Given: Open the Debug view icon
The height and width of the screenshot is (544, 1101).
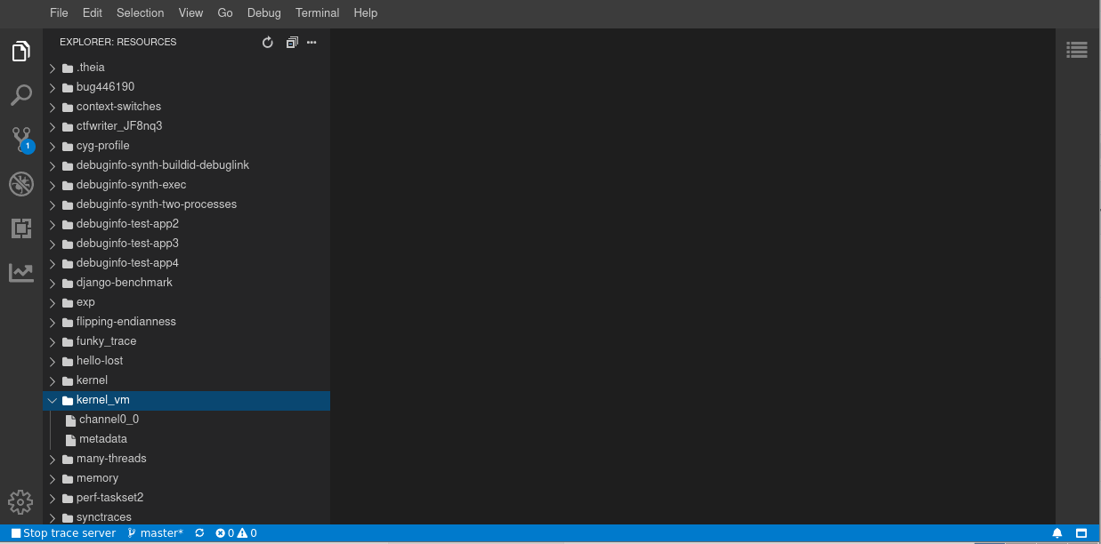Looking at the screenshot, I should pos(20,184).
